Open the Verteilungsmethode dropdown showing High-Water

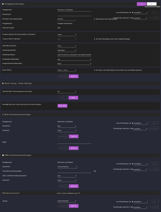tap(67, 50)
